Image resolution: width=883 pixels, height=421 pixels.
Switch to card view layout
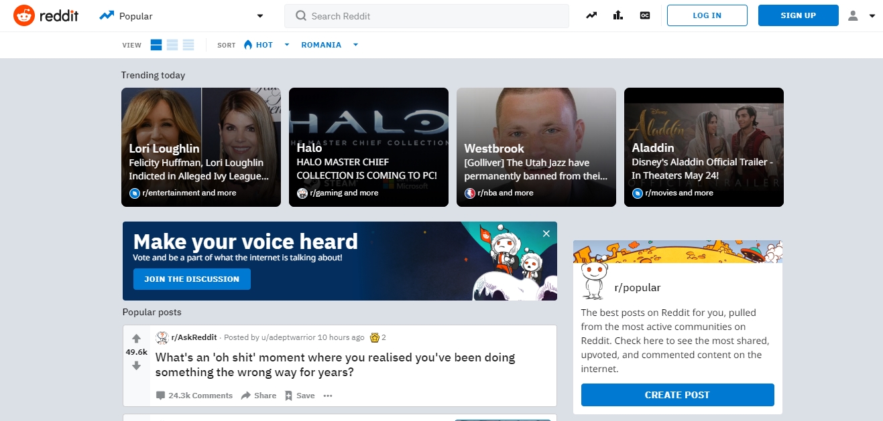tap(156, 45)
